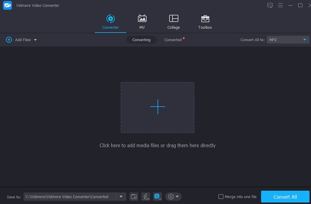Open the feedback chat bubble icon
This screenshot has height=204, width=311.
[x=270, y=5]
